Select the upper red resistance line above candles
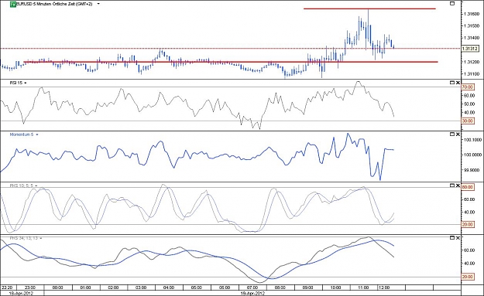Viewport: 484px width, 296px height. pyautogui.click(x=369, y=9)
